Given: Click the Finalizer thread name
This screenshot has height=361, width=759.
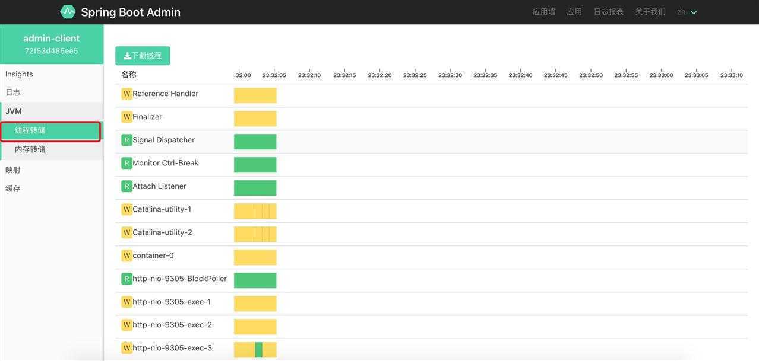Looking at the screenshot, I should 147,117.
